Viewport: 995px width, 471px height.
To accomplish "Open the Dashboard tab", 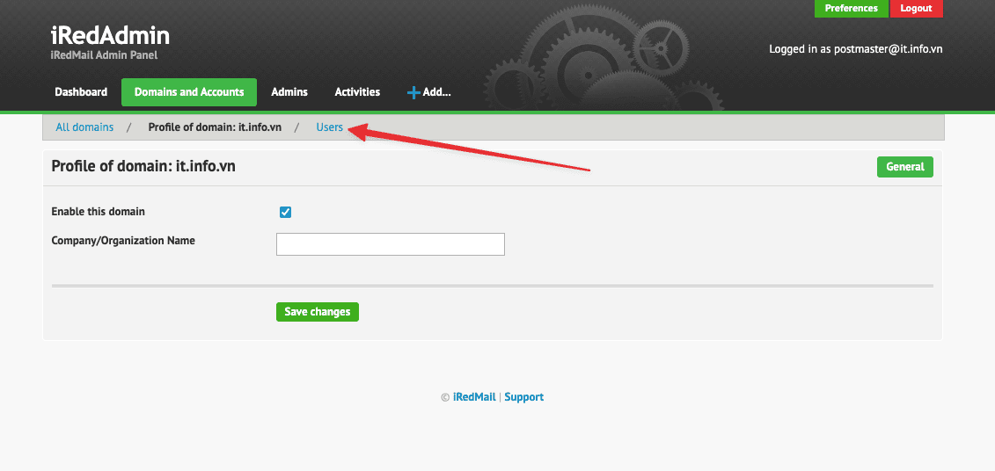I will pos(81,92).
